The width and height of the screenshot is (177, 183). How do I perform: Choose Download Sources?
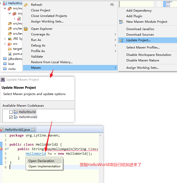pos(148,35)
